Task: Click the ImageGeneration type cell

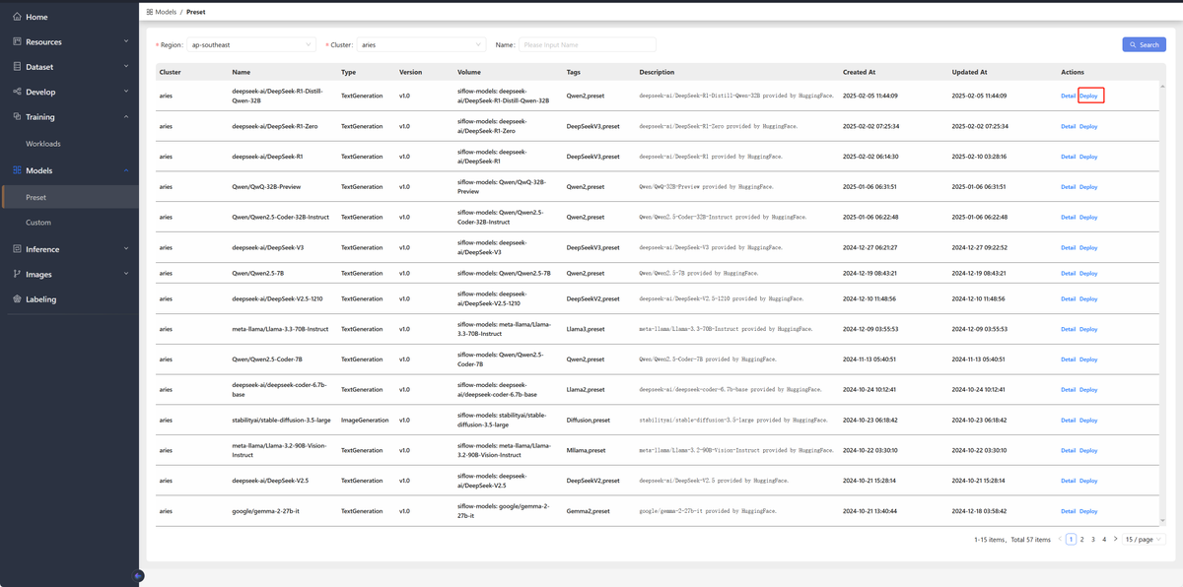Action: [x=365, y=420]
